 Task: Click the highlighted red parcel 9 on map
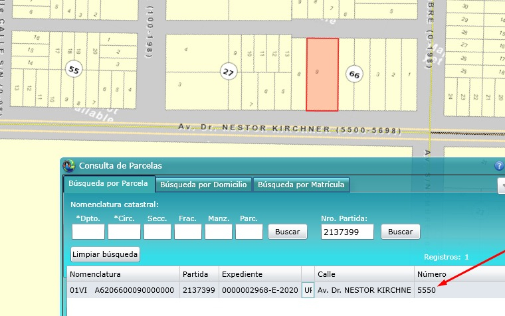(x=322, y=74)
